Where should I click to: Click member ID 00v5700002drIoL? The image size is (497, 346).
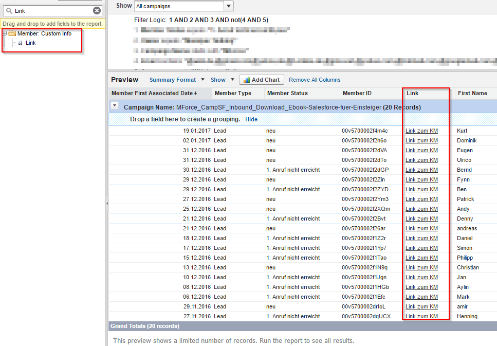click(x=363, y=307)
